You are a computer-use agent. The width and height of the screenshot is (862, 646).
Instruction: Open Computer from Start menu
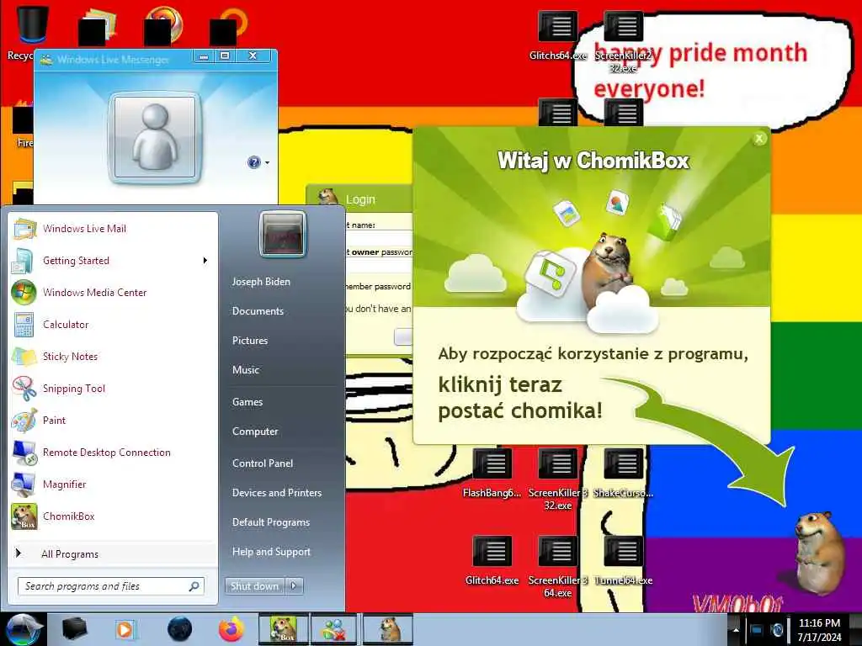(254, 432)
